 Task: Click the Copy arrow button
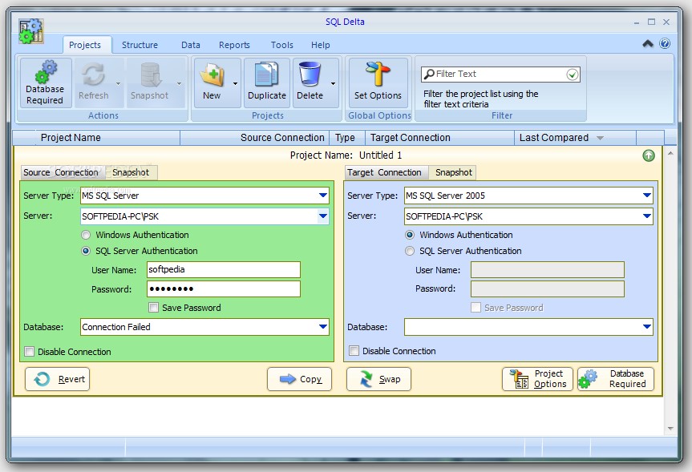click(x=299, y=379)
